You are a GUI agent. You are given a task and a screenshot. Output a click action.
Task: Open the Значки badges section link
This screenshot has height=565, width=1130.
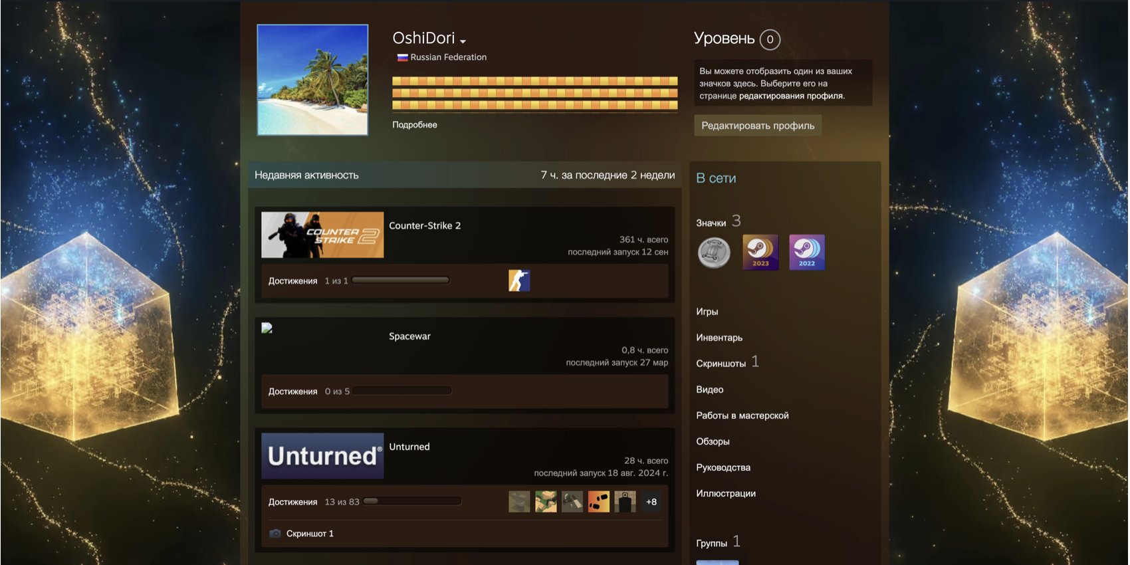[711, 223]
